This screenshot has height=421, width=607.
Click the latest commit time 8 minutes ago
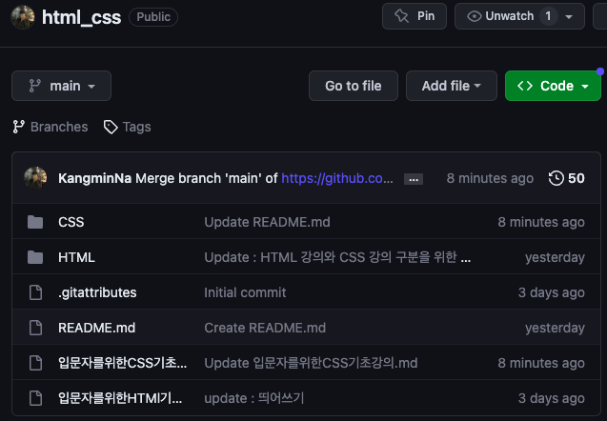click(490, 178)
